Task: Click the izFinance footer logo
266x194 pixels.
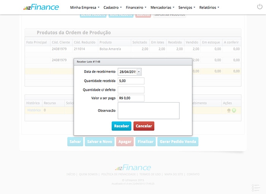Action: 133,167
